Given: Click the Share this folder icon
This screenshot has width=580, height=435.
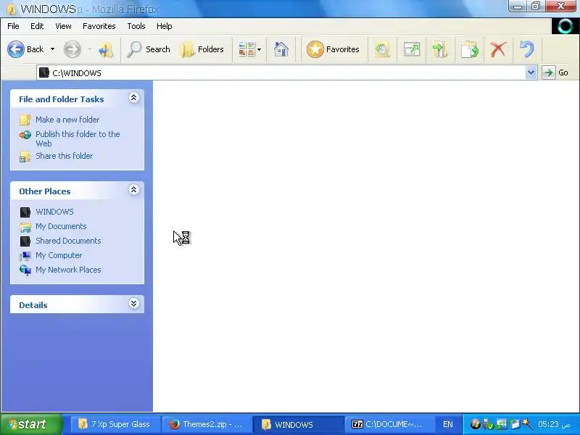Looking at the screenshot, I should pyautogui.click(x=25, y=157).
